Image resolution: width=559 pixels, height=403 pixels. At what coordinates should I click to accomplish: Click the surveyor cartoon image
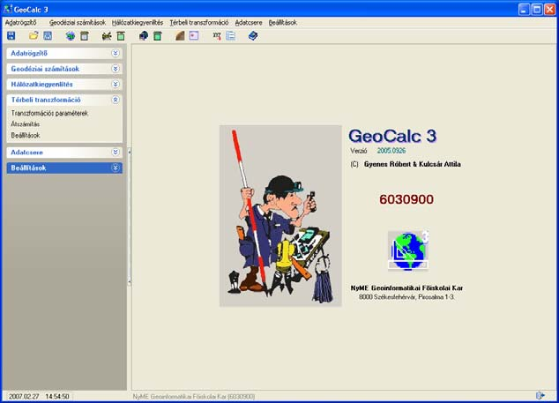pos(280,216)
